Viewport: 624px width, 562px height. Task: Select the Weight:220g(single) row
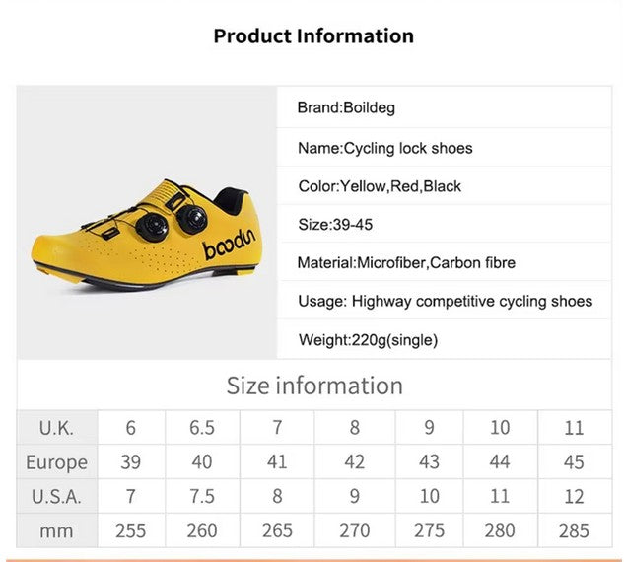click(368, 340)
